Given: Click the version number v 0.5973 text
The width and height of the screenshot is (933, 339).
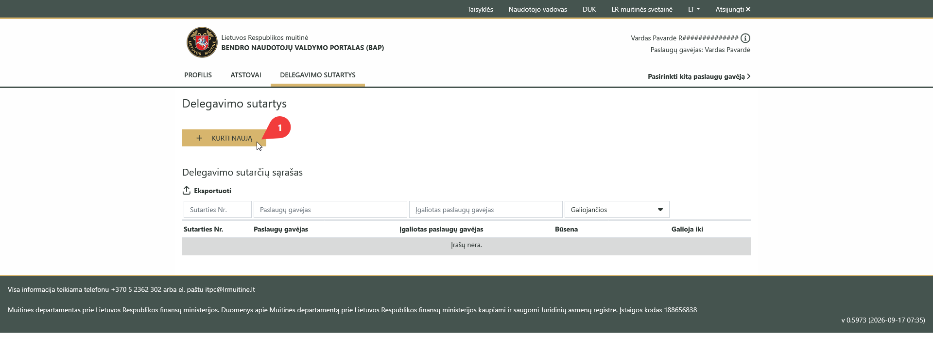Looking at the screenshot, I should tap(854, 320).
